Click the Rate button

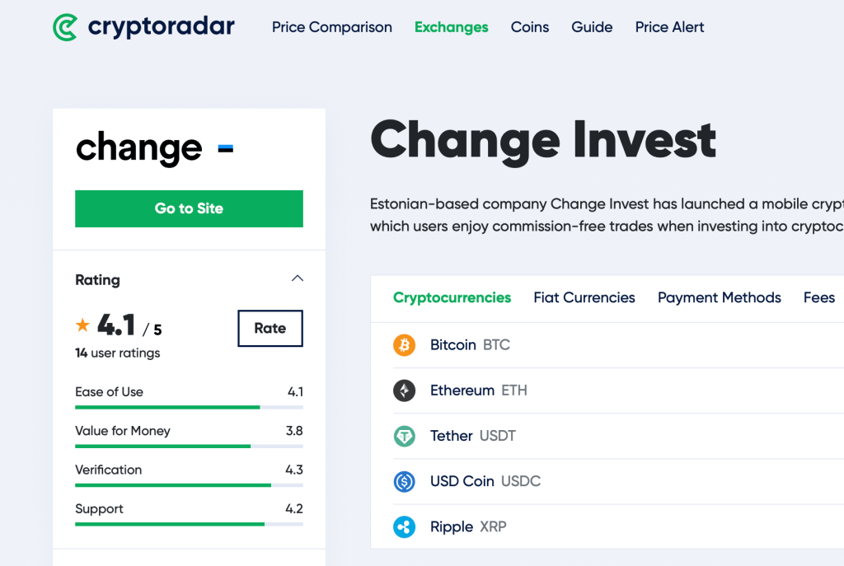[x=270, y=328]
